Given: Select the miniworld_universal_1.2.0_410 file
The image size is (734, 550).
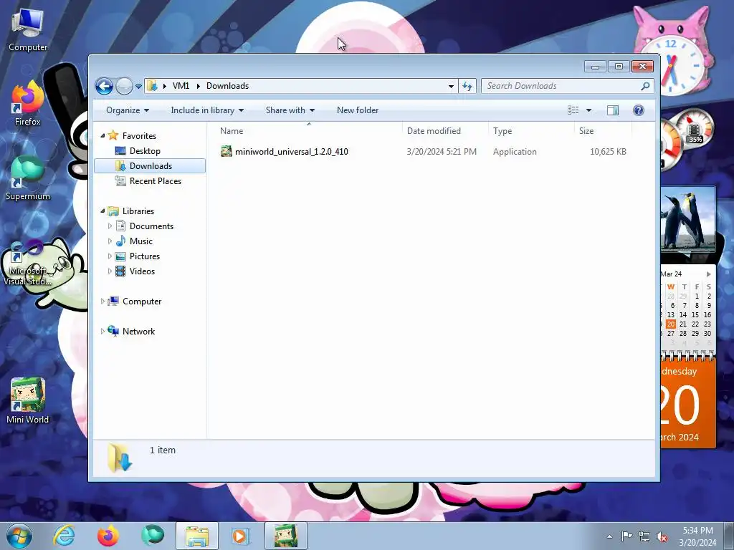Looking at the screenshot, I should tap(291, 152).
